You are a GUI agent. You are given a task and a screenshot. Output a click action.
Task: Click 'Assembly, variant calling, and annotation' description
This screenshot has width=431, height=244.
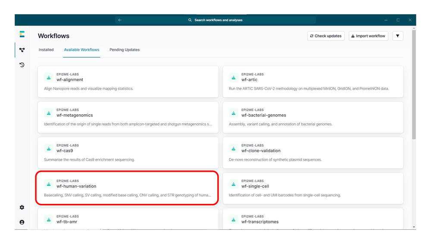point(281,124)
